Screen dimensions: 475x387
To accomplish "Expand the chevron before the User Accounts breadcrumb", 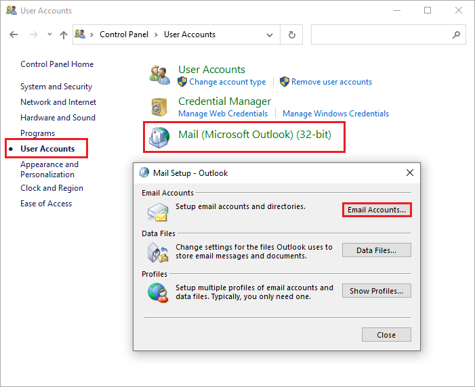I will click(x=157, y=35).
